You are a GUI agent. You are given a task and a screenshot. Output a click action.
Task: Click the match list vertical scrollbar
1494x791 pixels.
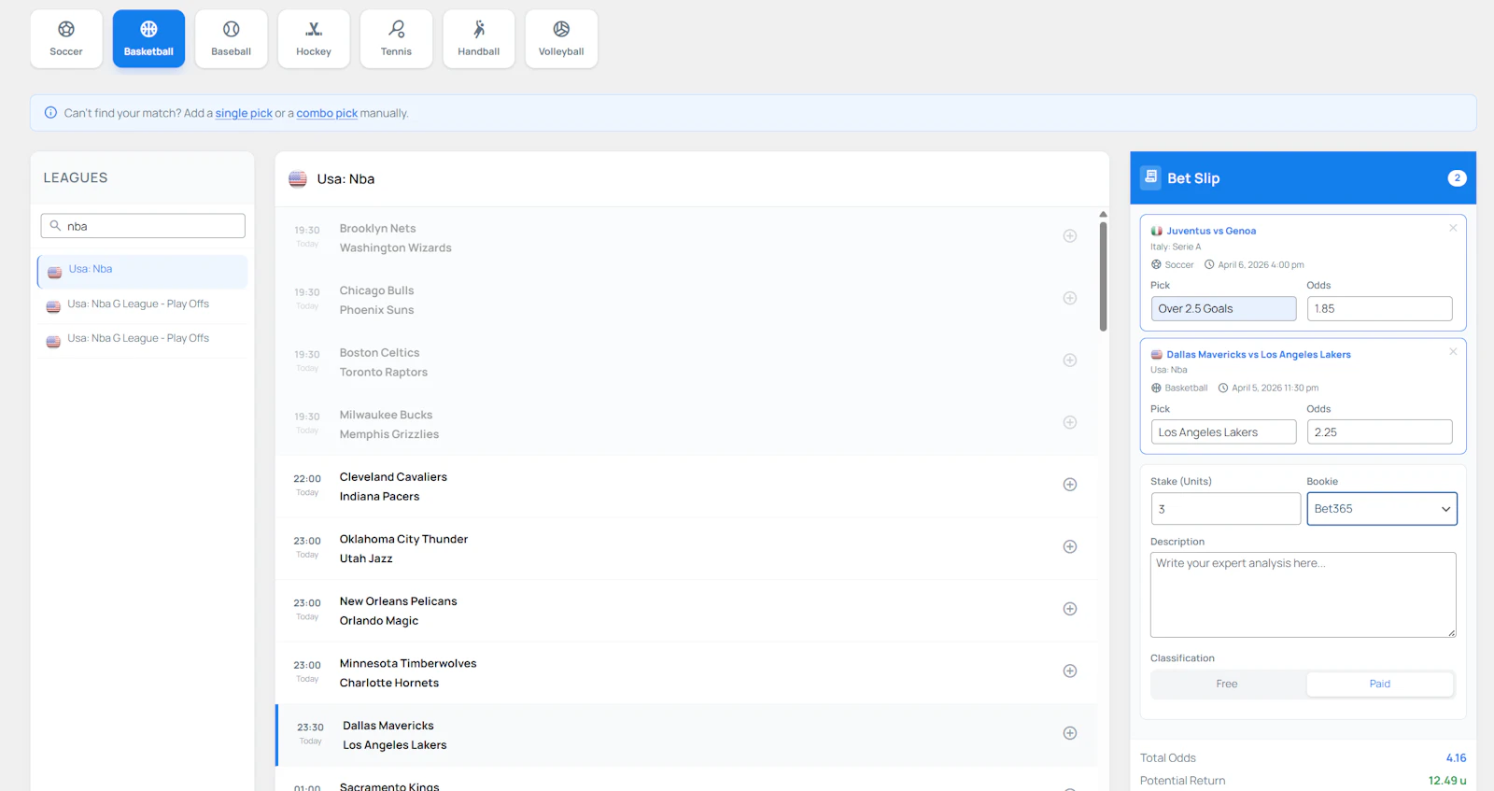tap(1103, 275)
